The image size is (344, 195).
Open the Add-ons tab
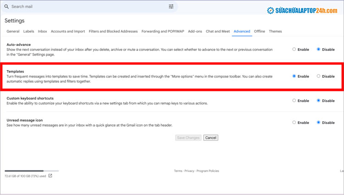tap(195, 31)
